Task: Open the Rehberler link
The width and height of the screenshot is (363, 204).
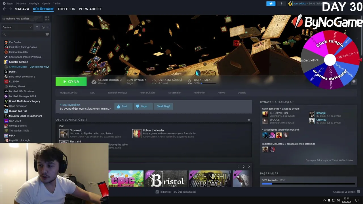Action: coord(199,93)
